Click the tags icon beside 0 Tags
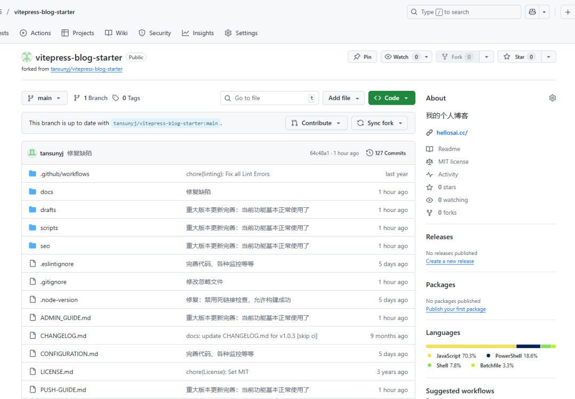Screen dimensions: 575x399 (x=116, y=98)
